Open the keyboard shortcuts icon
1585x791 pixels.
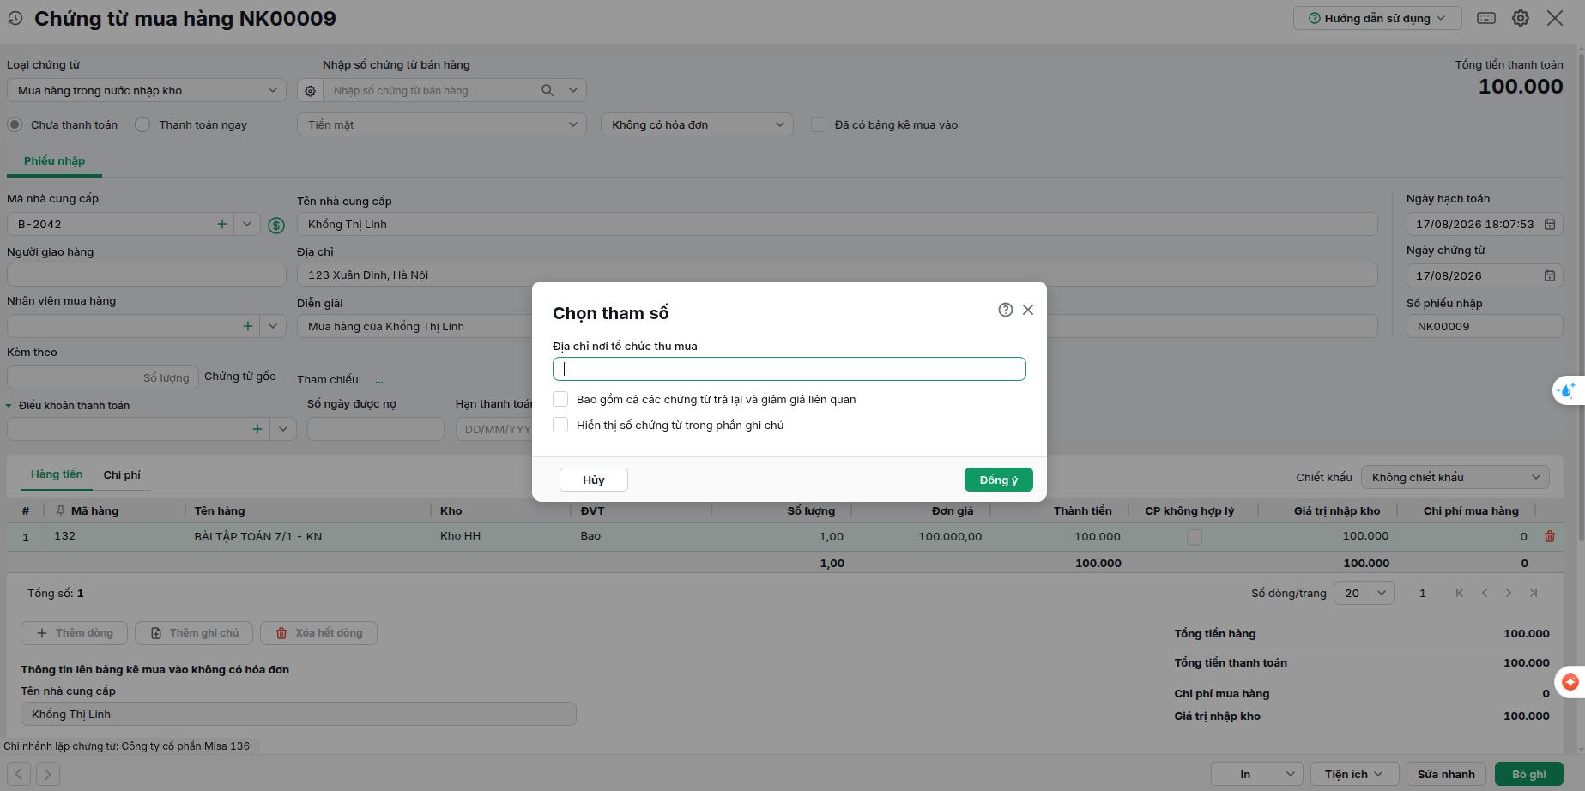[1486, 18]
